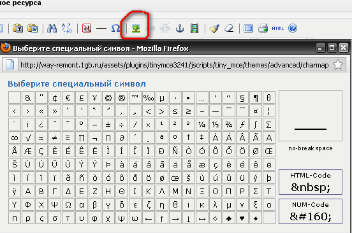Select the three quarters ¾ fraction
Viewport: 352px width, 233px height.
point(229,124)
